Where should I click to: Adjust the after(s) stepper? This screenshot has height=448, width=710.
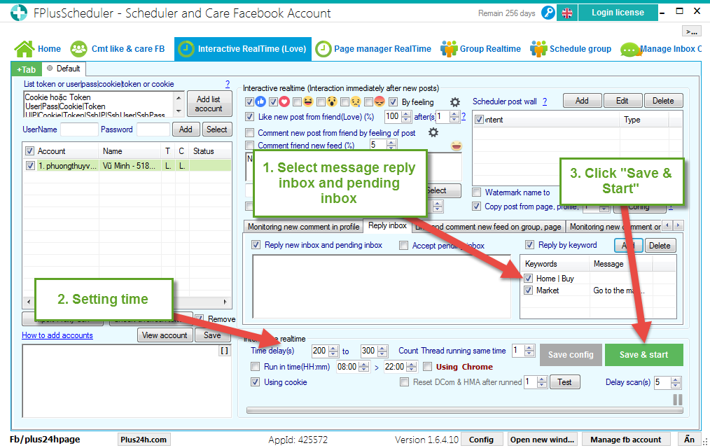tap(454, 117)
